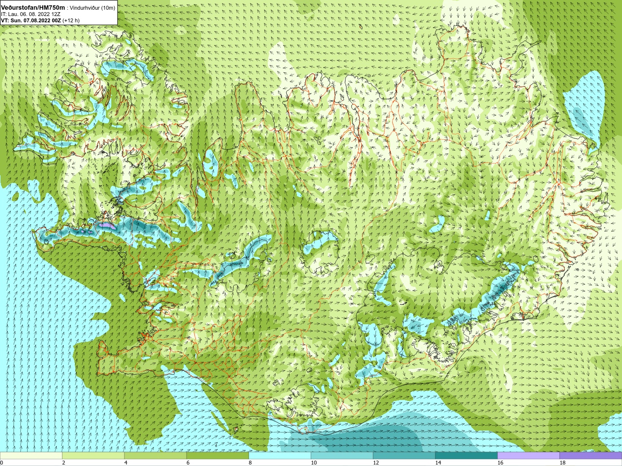Click the pale yellow 0–2 legend swatch
This screenshot has height=466, width=622.
point(31,456)
